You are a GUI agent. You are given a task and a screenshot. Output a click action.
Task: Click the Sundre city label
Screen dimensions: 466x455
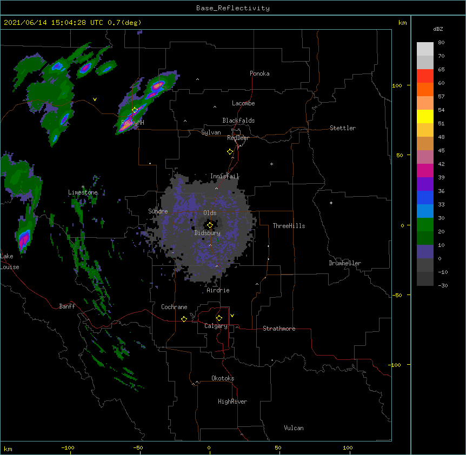158,211
